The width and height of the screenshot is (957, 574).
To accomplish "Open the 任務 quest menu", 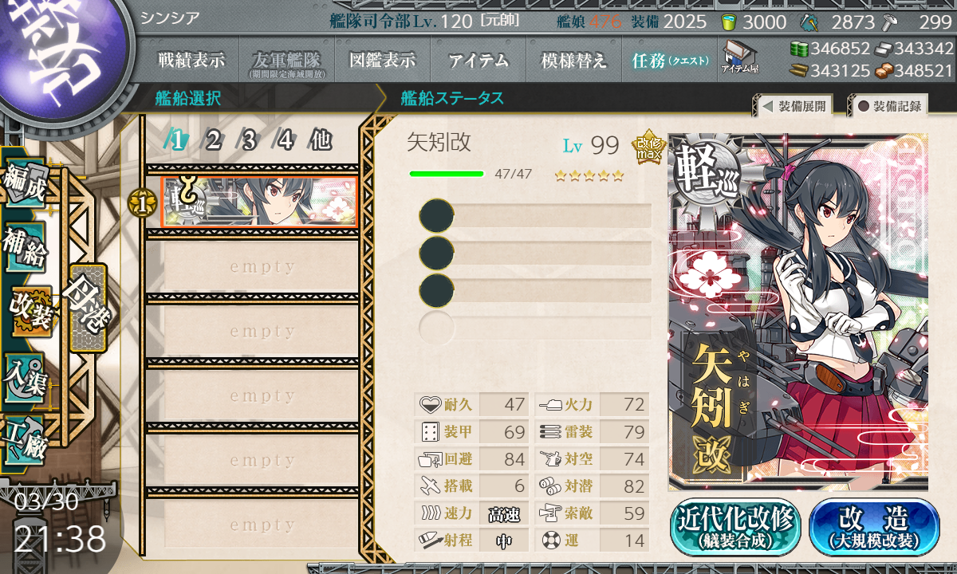I will (670, 61).
